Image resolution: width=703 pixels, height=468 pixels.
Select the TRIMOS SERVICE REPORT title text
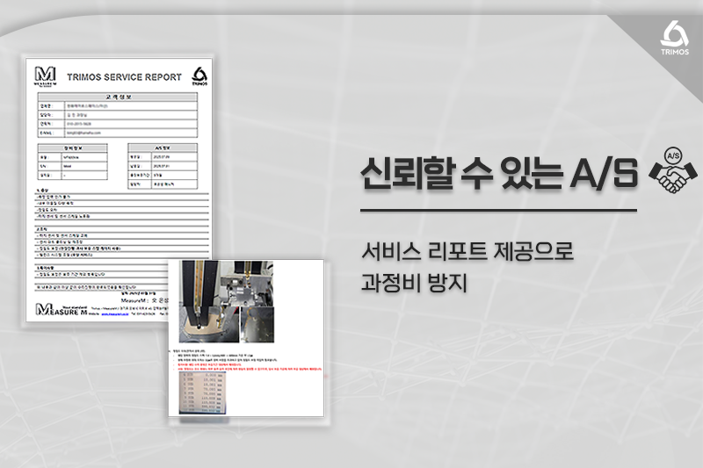click(x=127, y=77)
